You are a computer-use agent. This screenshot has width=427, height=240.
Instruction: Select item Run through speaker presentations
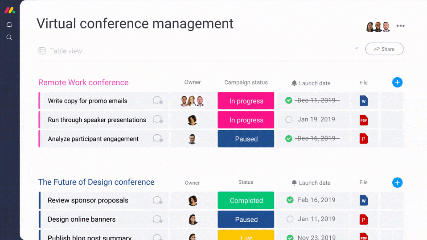(x=97, y=120)
